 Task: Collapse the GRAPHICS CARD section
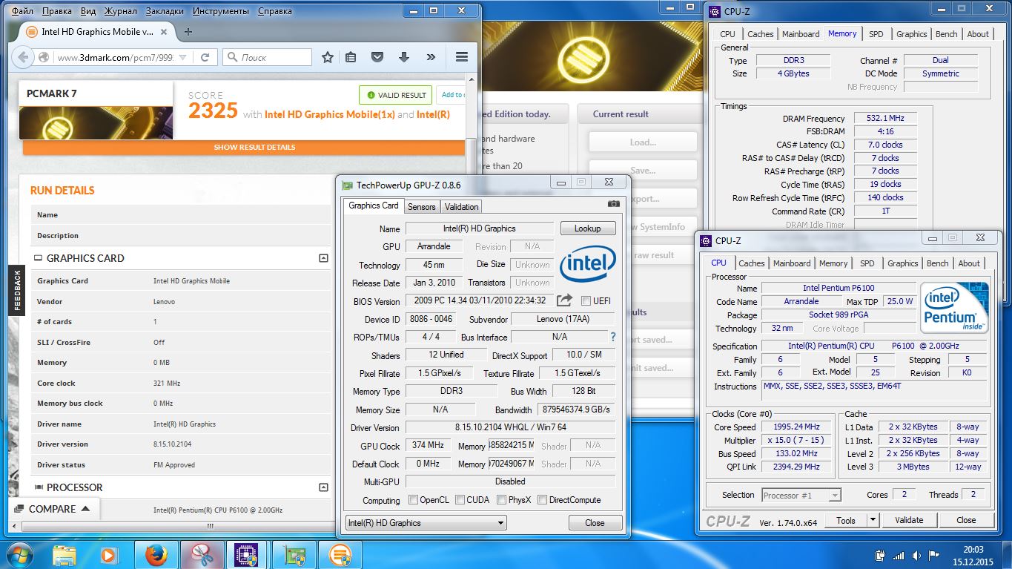pos(323,258)
